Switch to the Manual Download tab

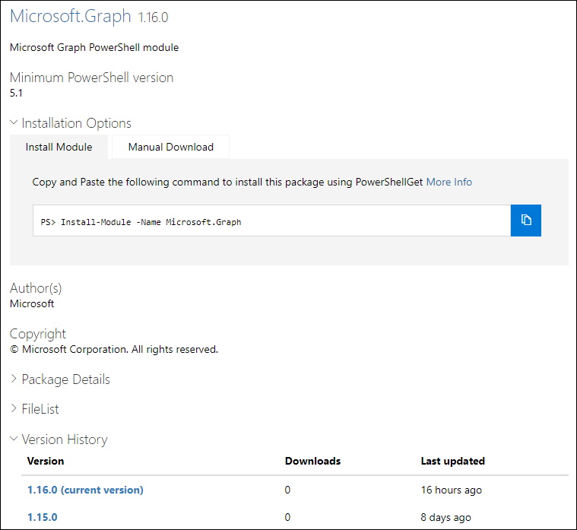coord(171,147)
